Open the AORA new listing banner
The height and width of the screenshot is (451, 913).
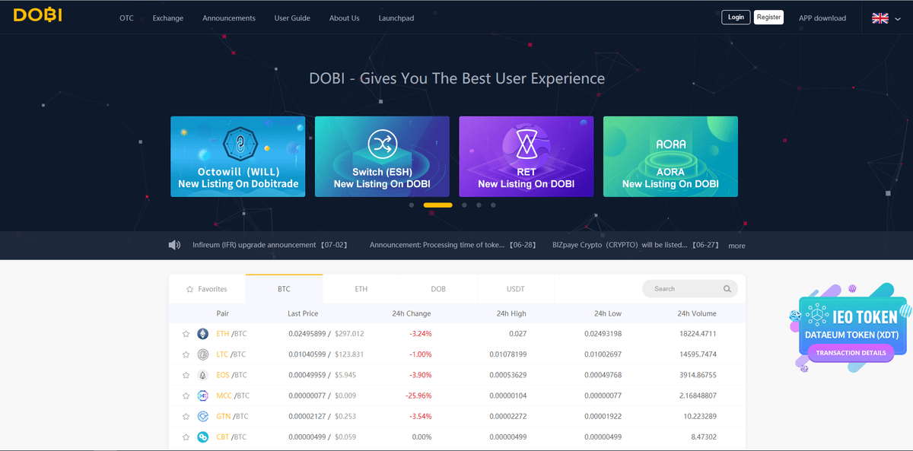pyautogui.click(x=670, y=157)
